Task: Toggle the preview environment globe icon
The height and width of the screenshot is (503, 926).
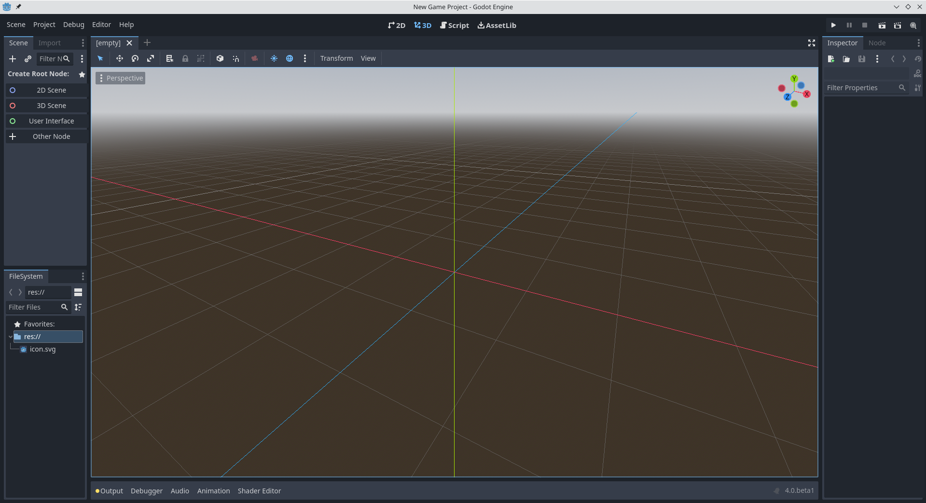Action: click(x=290, y=58)
